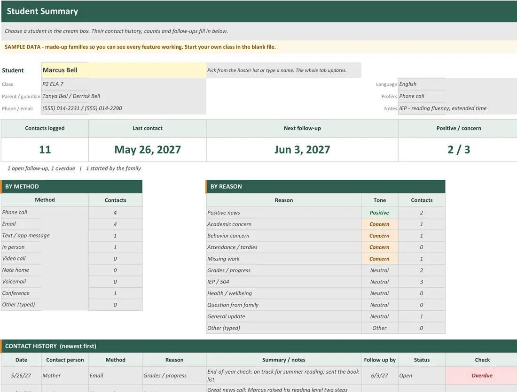Image resolution: width=517 pixels, height=392 pixels.
Task: Select the 'Positive news' reason cell
Action: click(283, 213)
